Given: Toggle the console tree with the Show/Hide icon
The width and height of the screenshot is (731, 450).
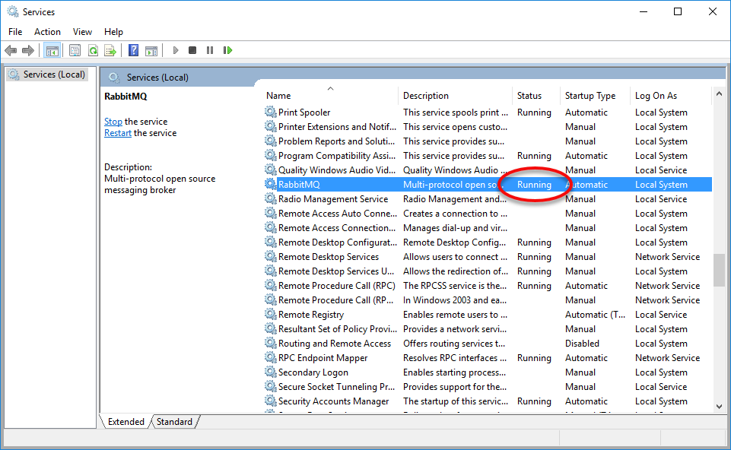Looking at the screenshot, I should tap(52, 50).
